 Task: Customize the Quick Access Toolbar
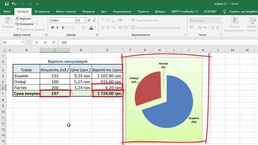[x=37, y=4]
